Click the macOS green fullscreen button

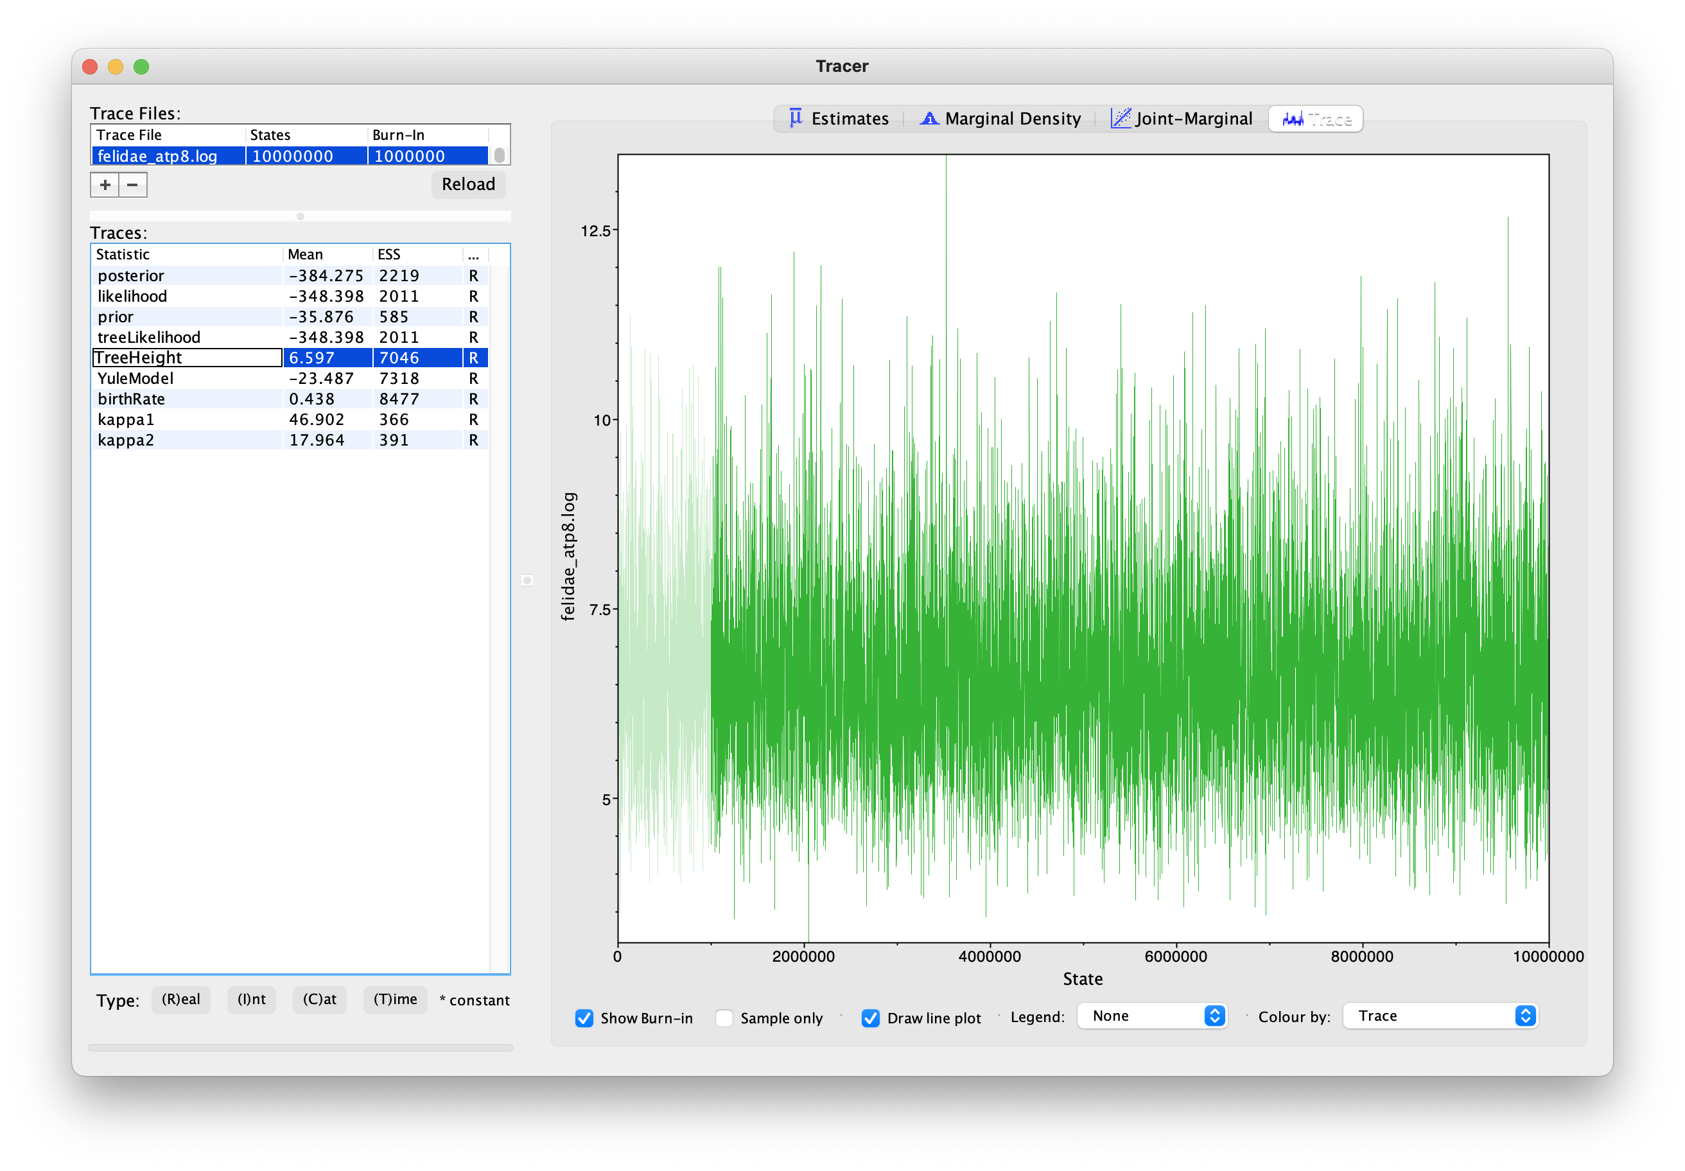142,67
